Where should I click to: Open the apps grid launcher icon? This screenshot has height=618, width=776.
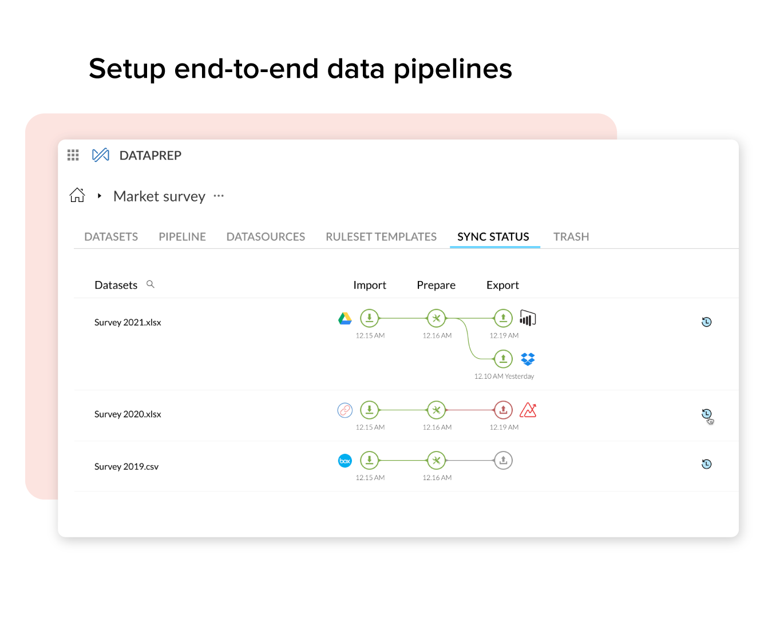[x=73, y=155]
